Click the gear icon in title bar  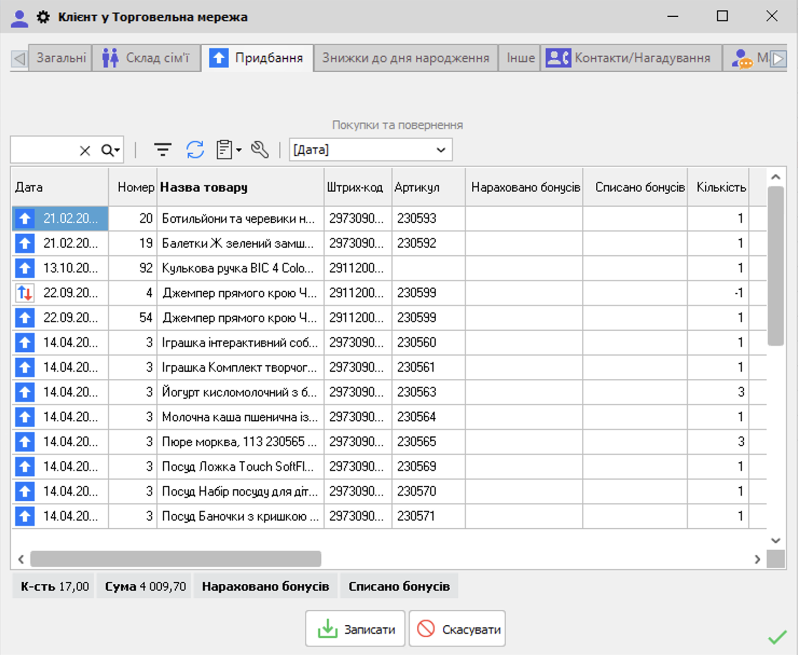tap(43, 17)
